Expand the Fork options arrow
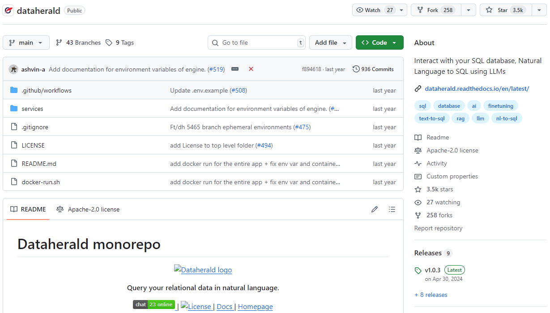Image resolution: width=550 pixels, height=313 pixels. (x=468, y=9)
